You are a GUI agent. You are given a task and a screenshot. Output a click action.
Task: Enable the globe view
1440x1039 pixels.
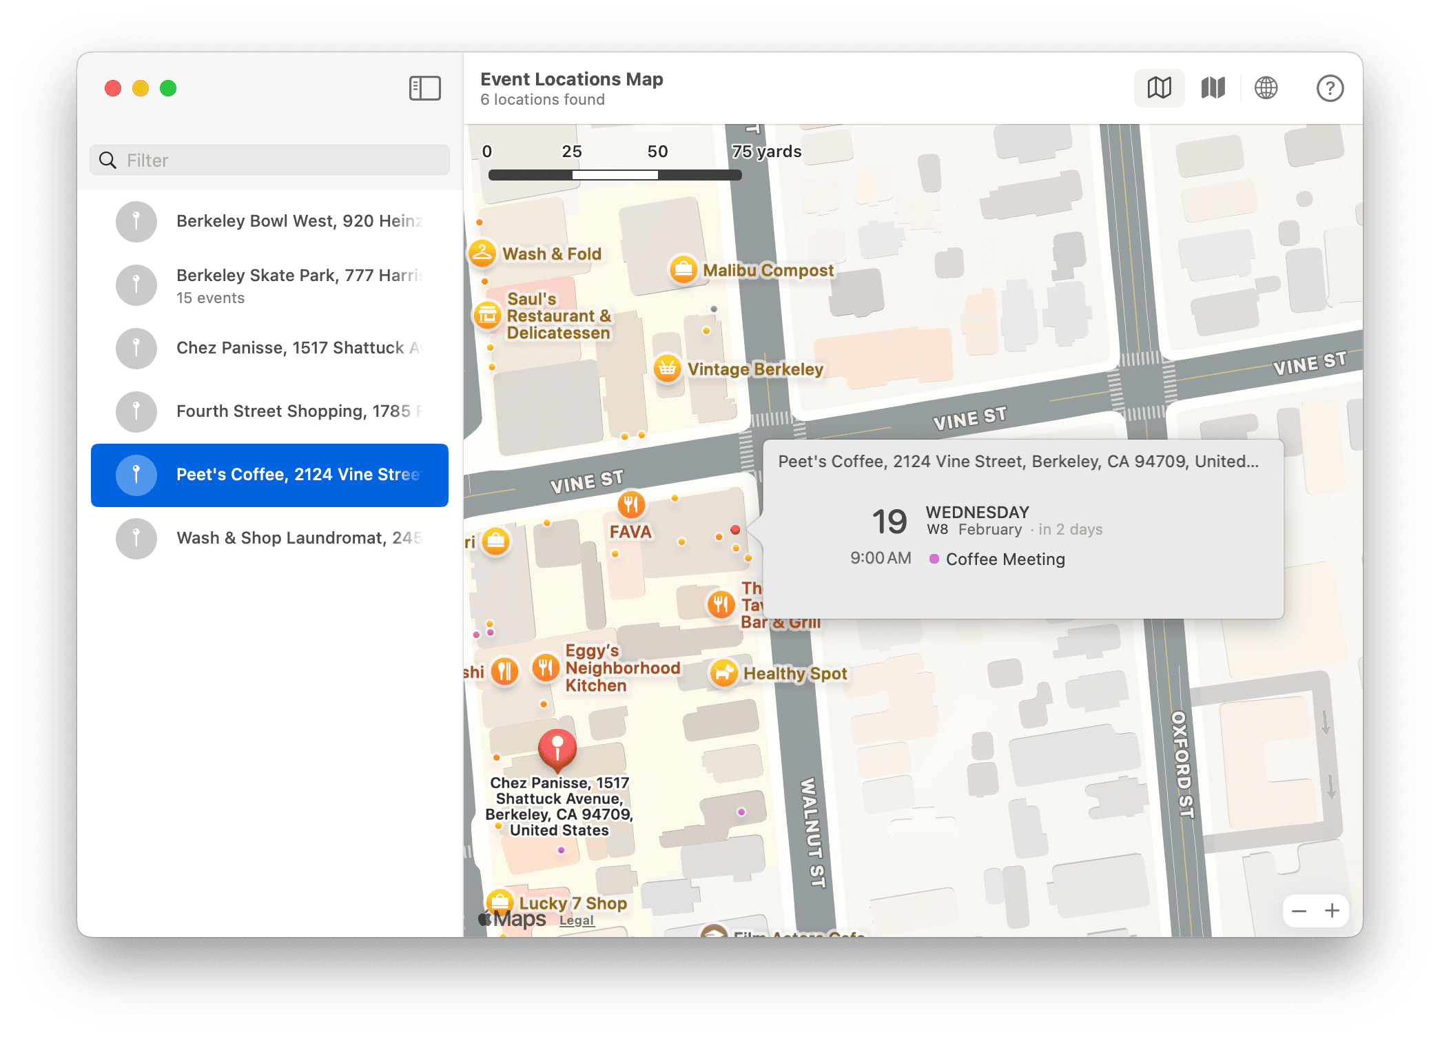click(x=1266, y=88)
